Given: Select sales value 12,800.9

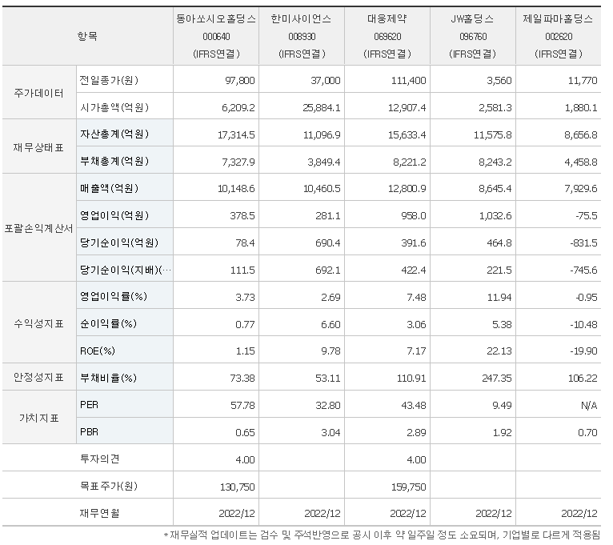Looking at the screenshot, I should tap(407, 188).
